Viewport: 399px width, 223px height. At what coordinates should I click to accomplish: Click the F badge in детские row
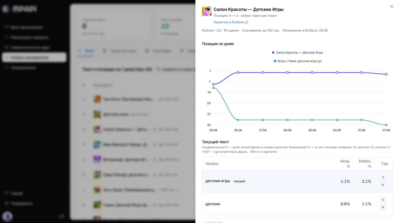383,208
